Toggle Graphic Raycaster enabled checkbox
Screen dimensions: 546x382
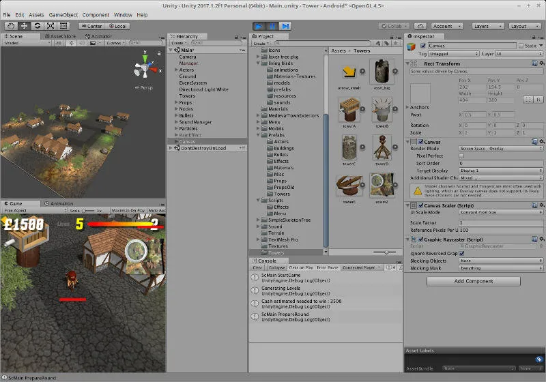click(x=420, y=239)
